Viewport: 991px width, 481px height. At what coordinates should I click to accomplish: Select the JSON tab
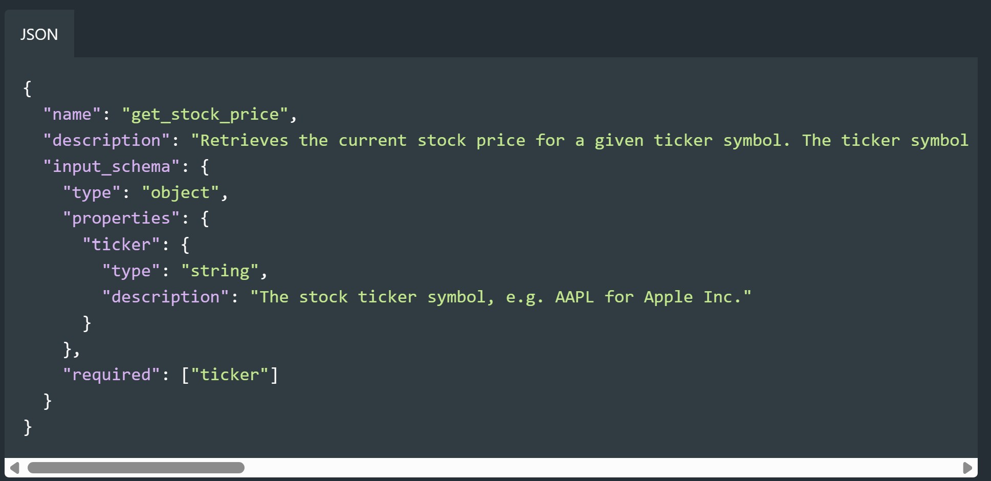coord(39,34)
